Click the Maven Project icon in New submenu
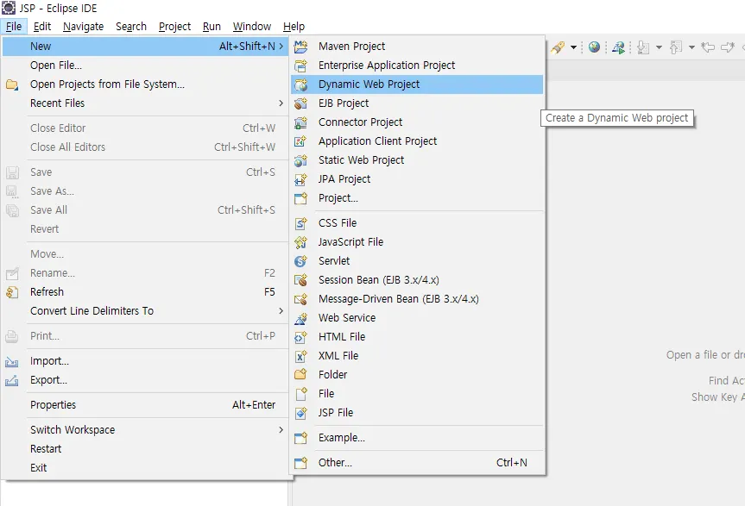Image resolution: width=745 pixels, height=506 pixels. tap(300, 47)
